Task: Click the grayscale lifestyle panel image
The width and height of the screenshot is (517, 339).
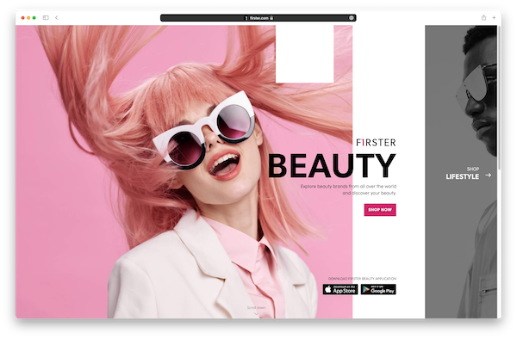Action: pyautogui.click(x=461, y=172)
